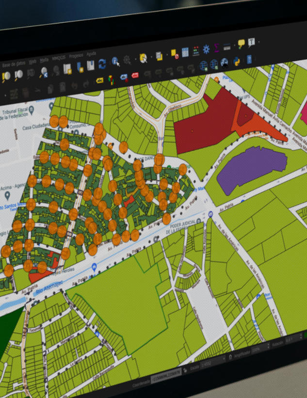Click the blue Refresh arrows icon
The height and width of the screenshot is (398, 307).
pos(102,64)
